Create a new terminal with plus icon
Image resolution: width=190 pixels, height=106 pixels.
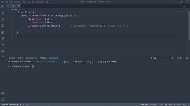[x=173, y=58]
